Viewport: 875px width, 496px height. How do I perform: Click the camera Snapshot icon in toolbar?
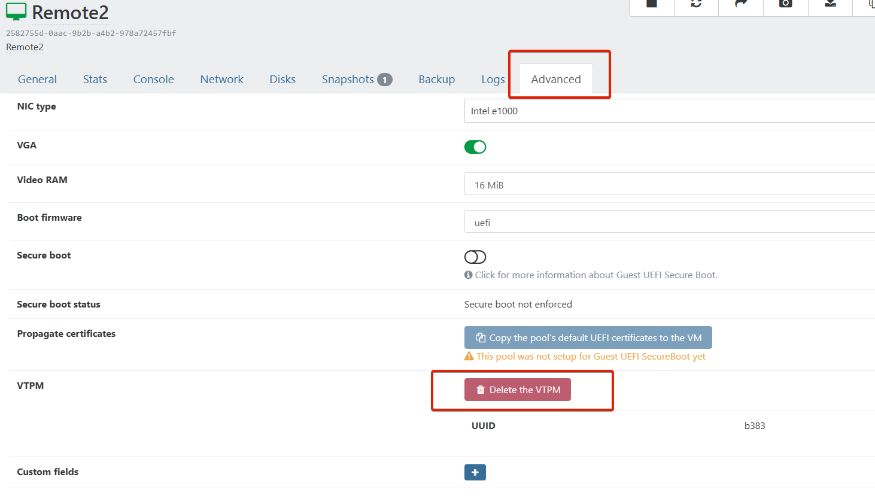(x=785, y=4)
